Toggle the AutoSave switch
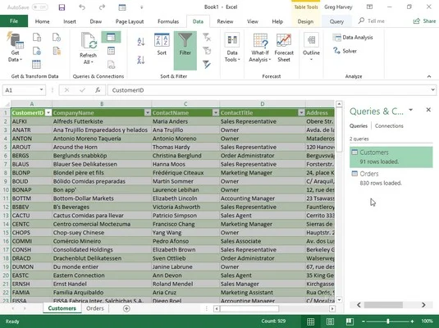The height and width of the screenshot is (328, 439). 39,7
